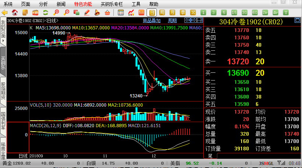The image size is (302, 168).
Task: Click the 买一 price 13690
Action: pyautogui.click(x=238, y=73)
